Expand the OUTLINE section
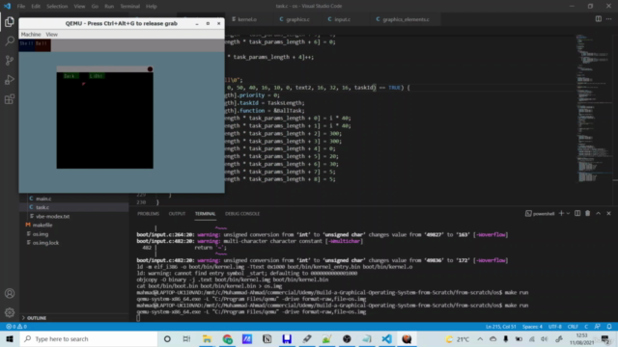 [35, 318]
